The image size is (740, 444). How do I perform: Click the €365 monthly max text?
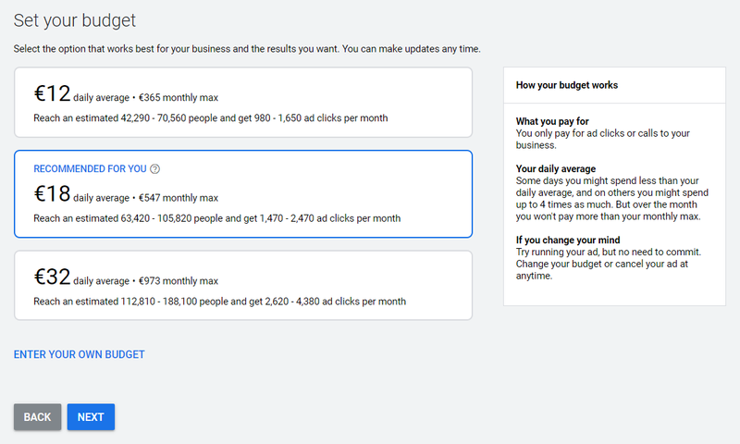pos(179,98)
